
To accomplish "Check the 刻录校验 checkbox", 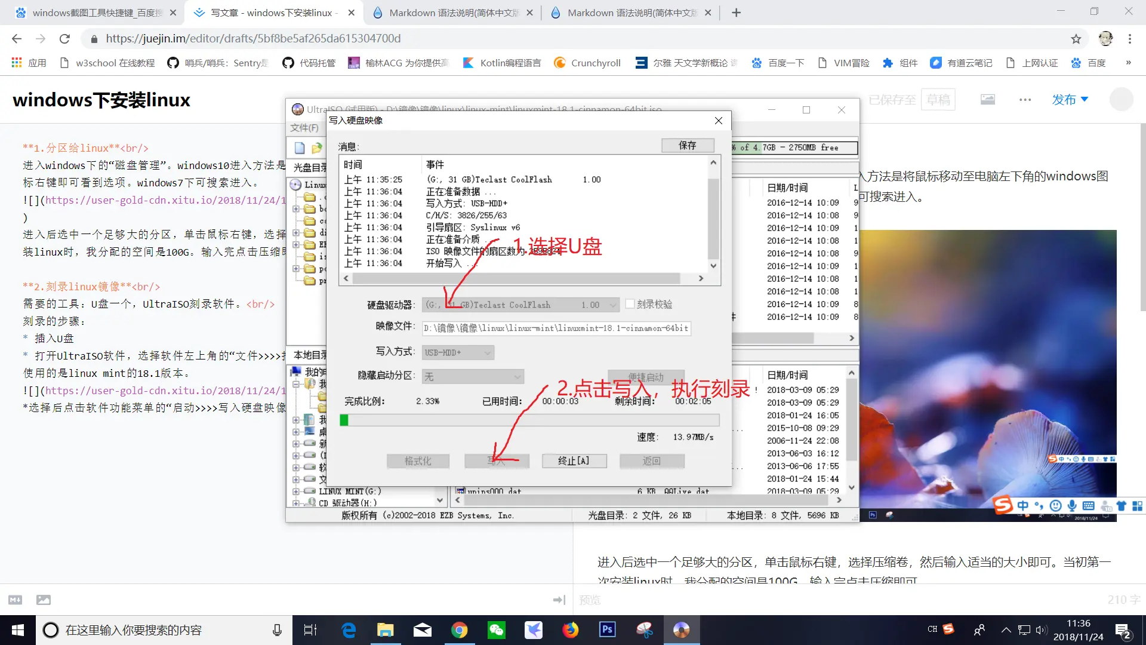I will click(x=630, y=304).
